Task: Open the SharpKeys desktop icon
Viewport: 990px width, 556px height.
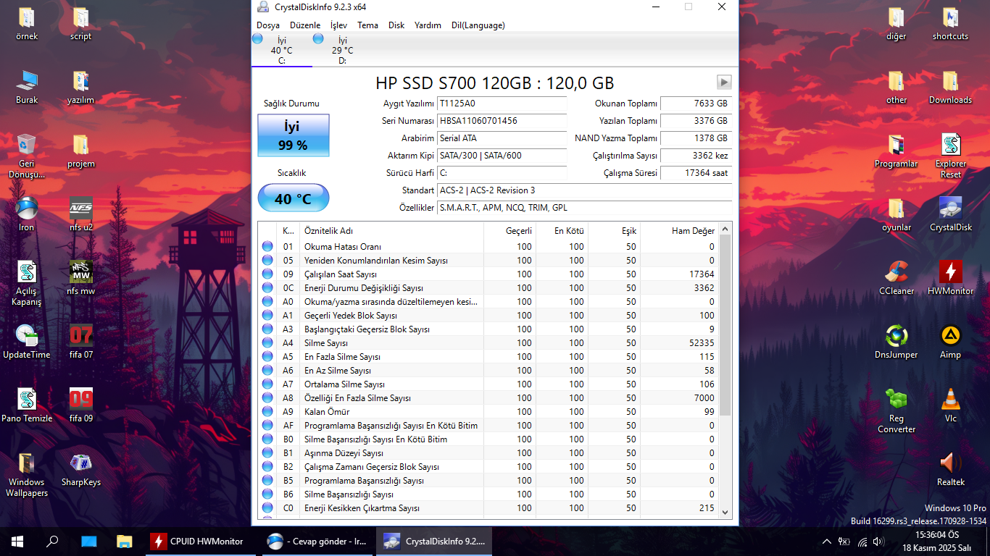Action: [x=80, y=469]
